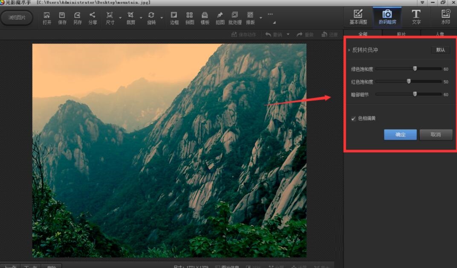Click the small toolbar expand corner arrow

click(x=274, y=23)
